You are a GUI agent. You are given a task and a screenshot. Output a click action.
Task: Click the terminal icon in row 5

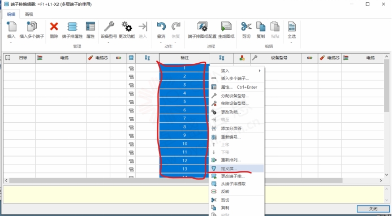click(x=131, y=102)
